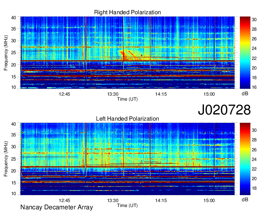
Task: Click the 26 dB tick on Left Handed colorbar
Action: 254,150
